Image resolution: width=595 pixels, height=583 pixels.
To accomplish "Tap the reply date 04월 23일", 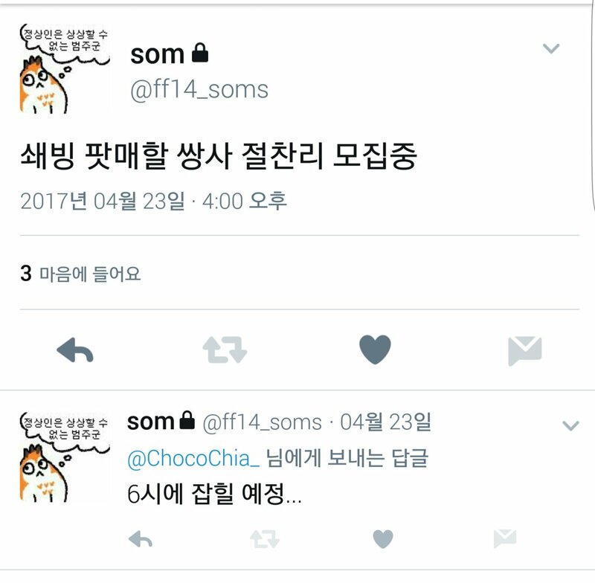I will click(x=385, y=422).
